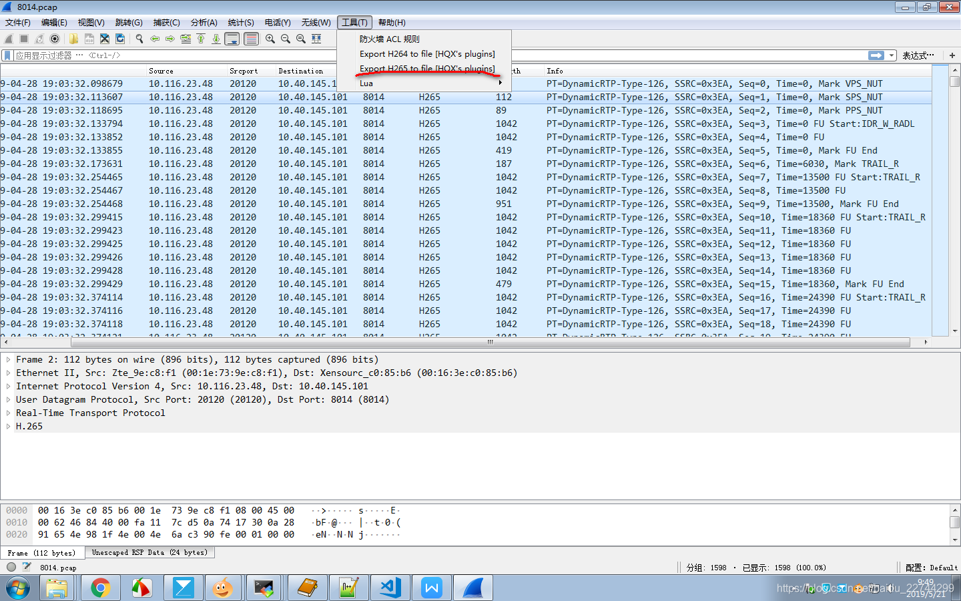Open the 帮助(H) menu

click(392, 23)
